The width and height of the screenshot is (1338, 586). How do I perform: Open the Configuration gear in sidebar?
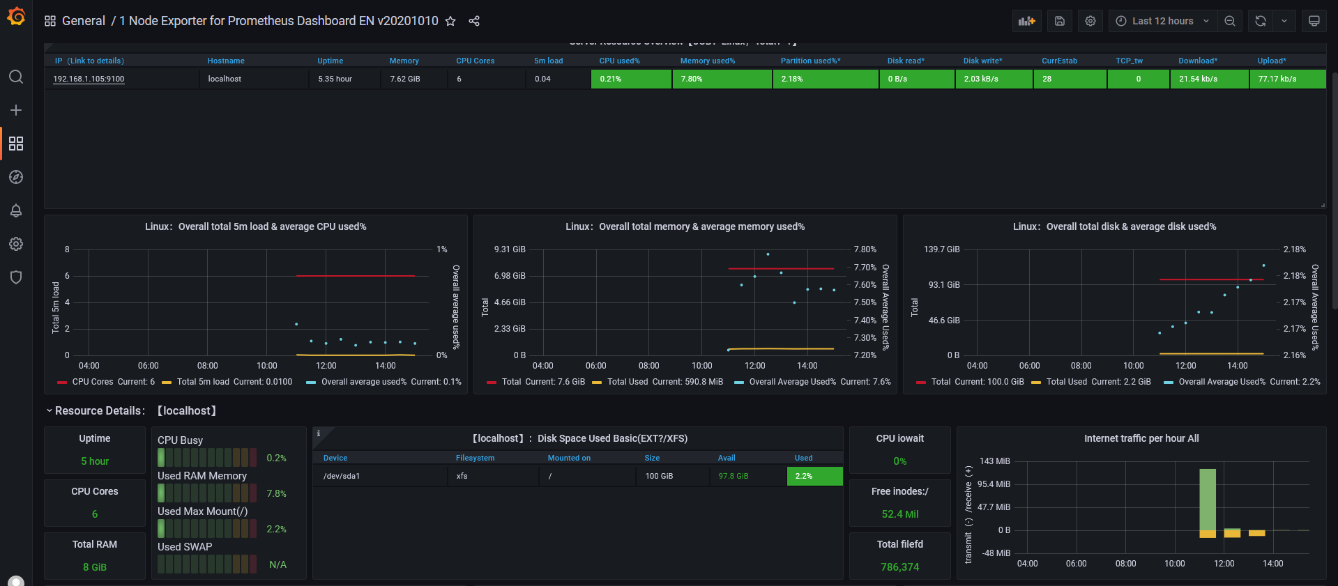[x=16, y=244]
